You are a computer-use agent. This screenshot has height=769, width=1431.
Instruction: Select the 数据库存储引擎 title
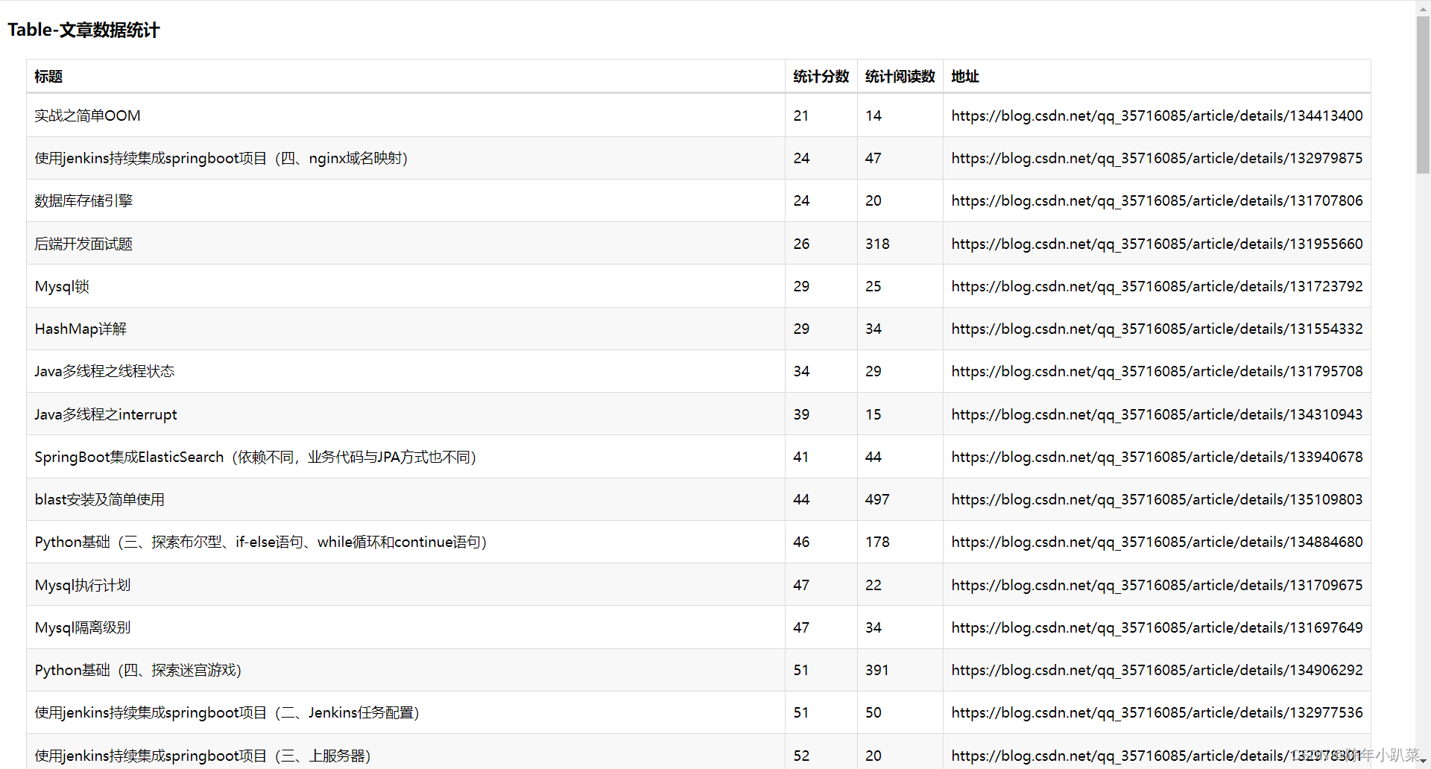click(83, 200)
